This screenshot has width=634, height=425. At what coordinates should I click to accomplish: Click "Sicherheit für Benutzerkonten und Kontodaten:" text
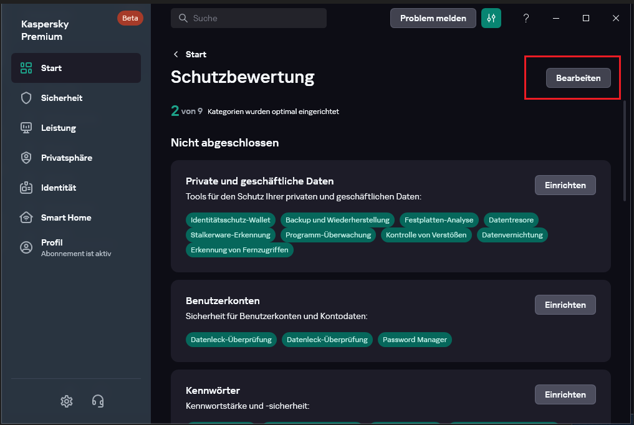point(277,316)
